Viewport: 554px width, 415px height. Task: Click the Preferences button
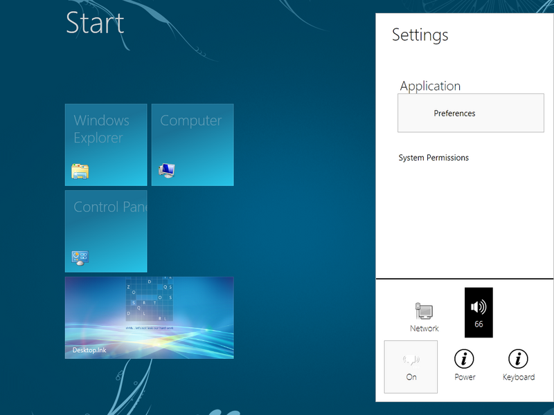[x=471, y=113]
